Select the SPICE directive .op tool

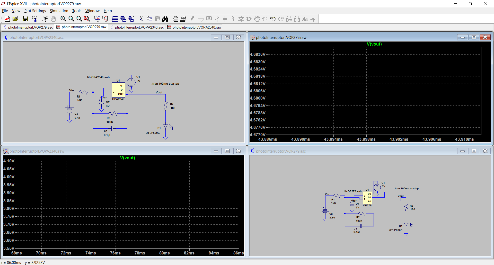point(313,19)
